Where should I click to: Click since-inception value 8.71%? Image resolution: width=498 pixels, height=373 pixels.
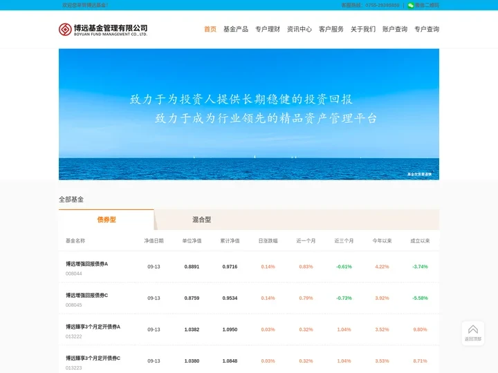421,361
